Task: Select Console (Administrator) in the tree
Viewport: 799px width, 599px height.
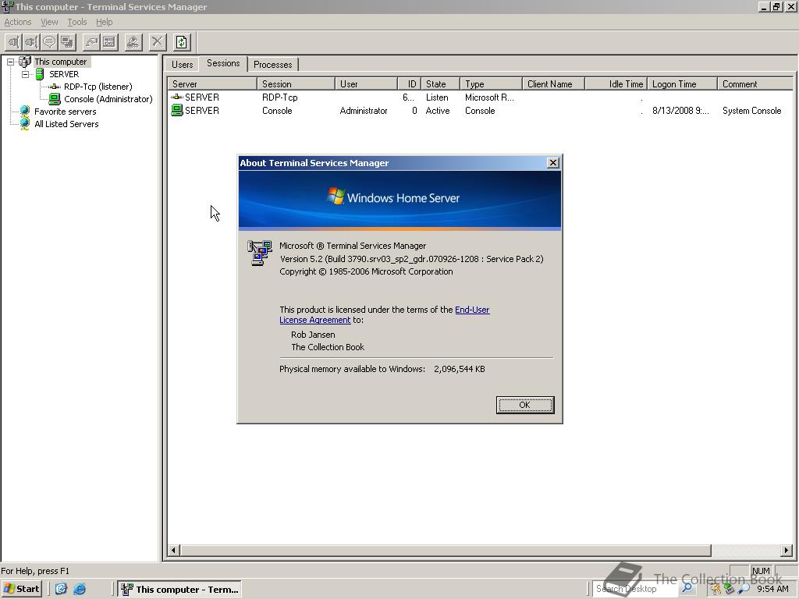Action: click(x=108, y=99)
